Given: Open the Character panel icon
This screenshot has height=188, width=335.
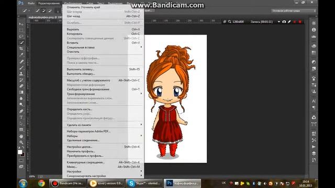Looking at the screenshot, I should coord(314,101).
